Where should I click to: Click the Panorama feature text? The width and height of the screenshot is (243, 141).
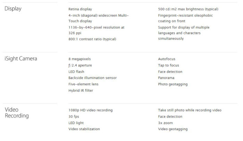click(x=166, y=78)
